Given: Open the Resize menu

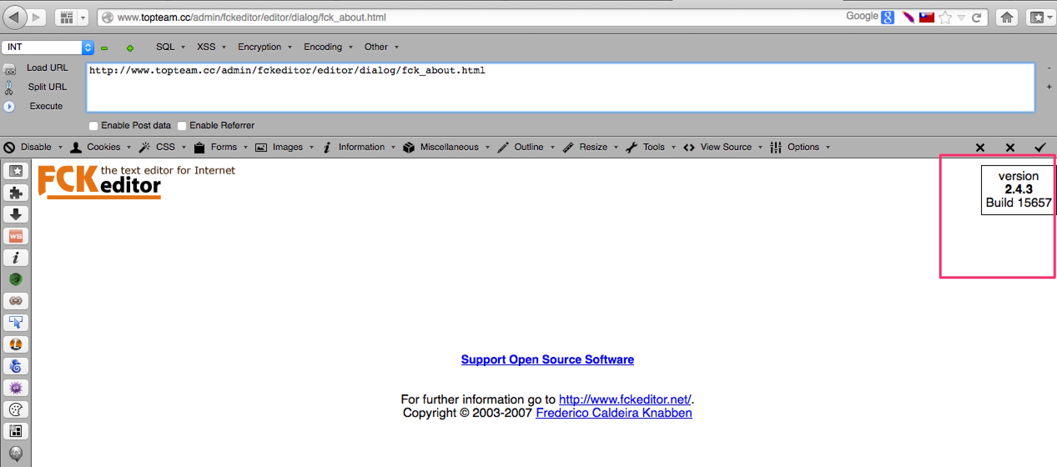Looking at the screenshot, I should [591, 147].
